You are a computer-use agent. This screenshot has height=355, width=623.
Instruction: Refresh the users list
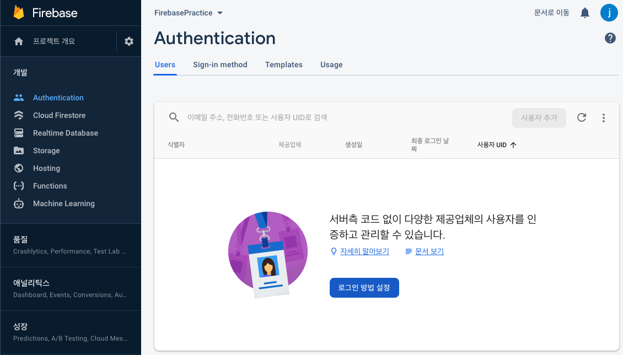pyautogui.click(x=582, y=117)
